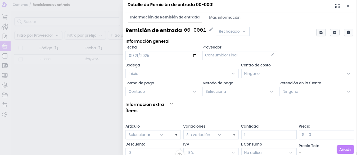Screen dimensions: 357x155
Task: Open the shopping cart sidebar icon
Action: tap(5, 17)
